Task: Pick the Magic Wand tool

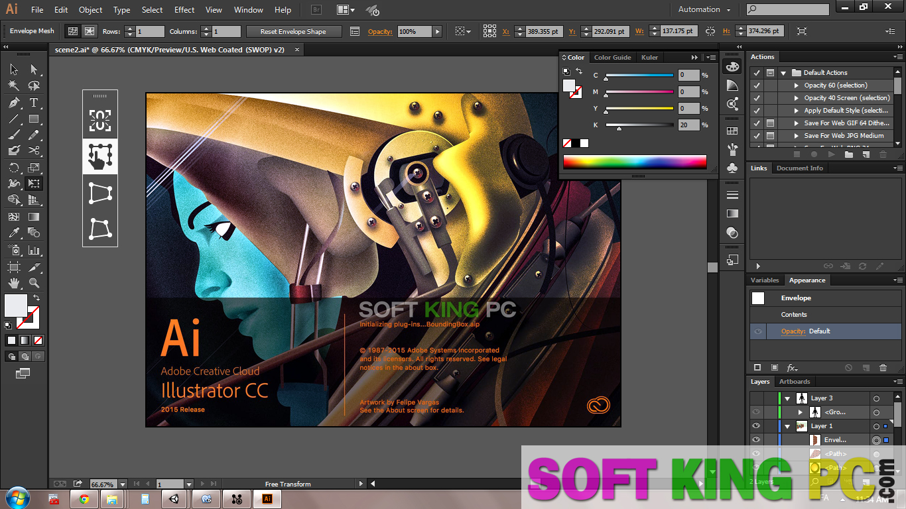Action: [13, 86]
